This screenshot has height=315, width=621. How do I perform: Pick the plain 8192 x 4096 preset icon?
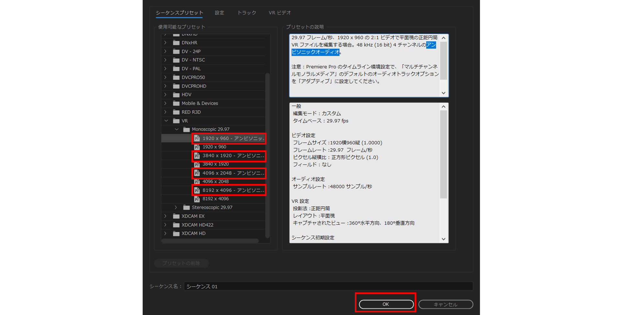click(197, 199)
